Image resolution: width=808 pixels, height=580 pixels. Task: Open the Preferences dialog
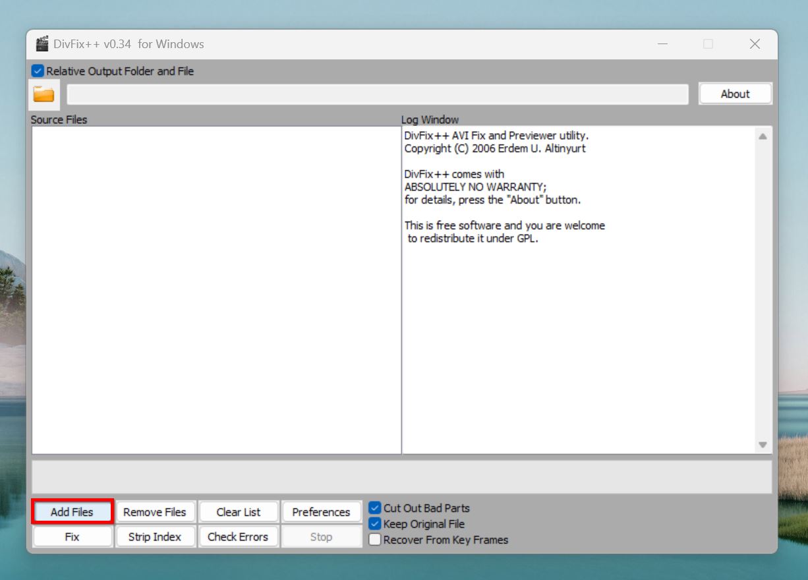(321, 511)
